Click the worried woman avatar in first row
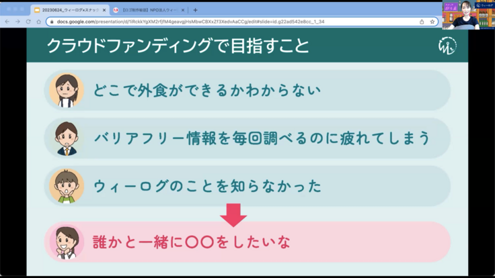 coord(67,91)
